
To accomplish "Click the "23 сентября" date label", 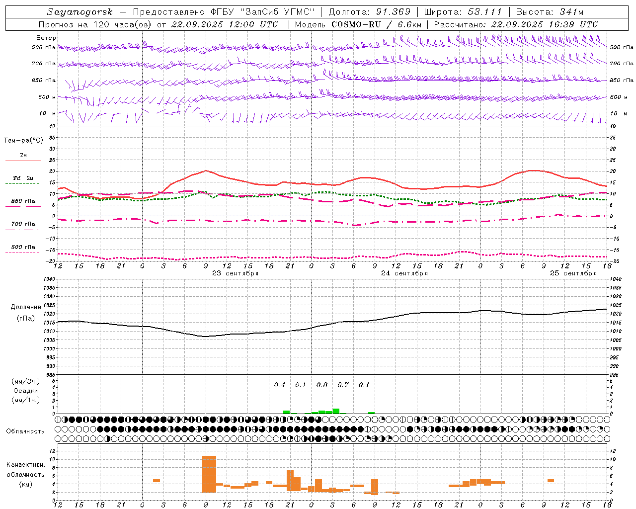I will click(x=236, y=273).
